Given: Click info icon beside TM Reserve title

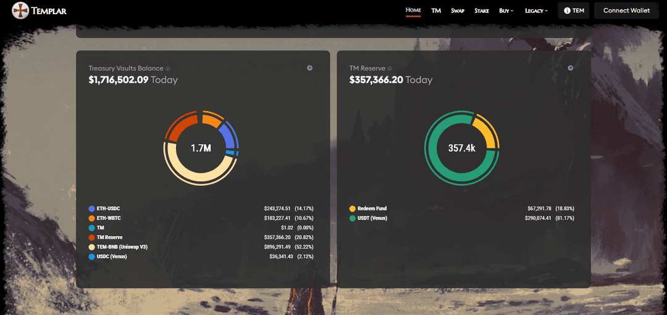Looking at the screenshot, I should [390, 68].
